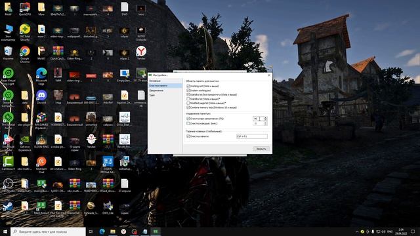This screenshot has height=236, width=420.
Task: Toggle the memory cleaning hotkey checkbox
Action: tap(188, 136)
